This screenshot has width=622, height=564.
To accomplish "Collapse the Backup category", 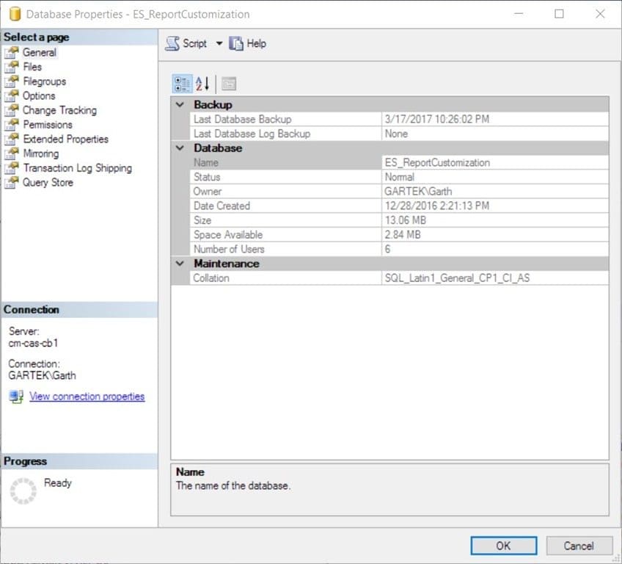I will point(180,105).
